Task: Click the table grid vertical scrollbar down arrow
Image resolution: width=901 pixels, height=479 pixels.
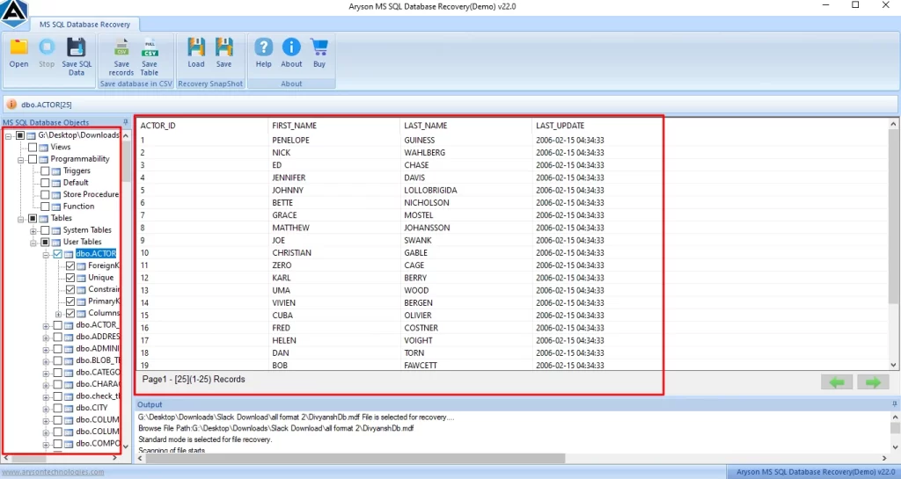Action: pyautogui.click(x=893, y=364)
